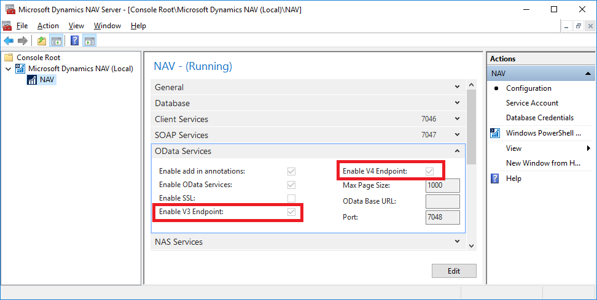Open the File menu
The image size is (597, 300).
22,26
